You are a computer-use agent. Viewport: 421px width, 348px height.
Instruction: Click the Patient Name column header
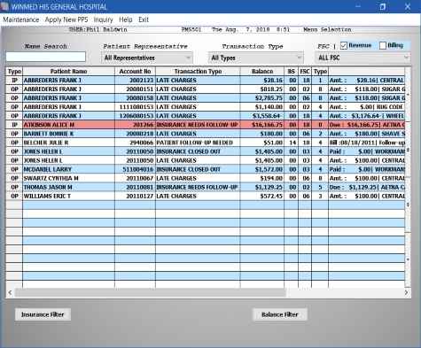coord(68,72)
